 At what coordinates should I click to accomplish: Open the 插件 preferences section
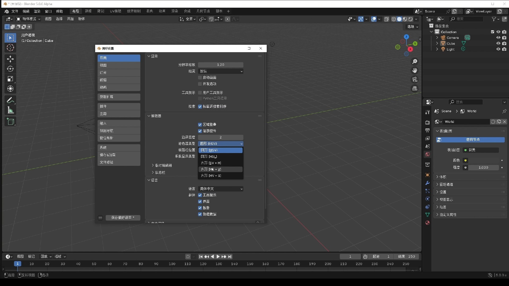119,106
